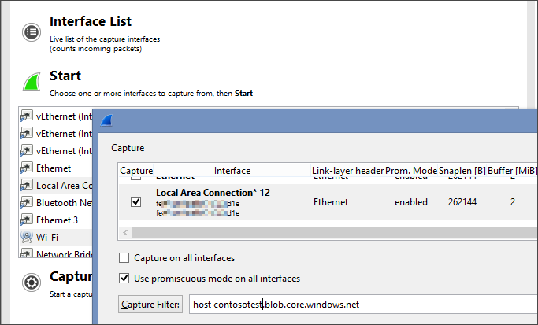Click the green shark fin Start icon
Viewport: 538px width, 325px height.
32,83
